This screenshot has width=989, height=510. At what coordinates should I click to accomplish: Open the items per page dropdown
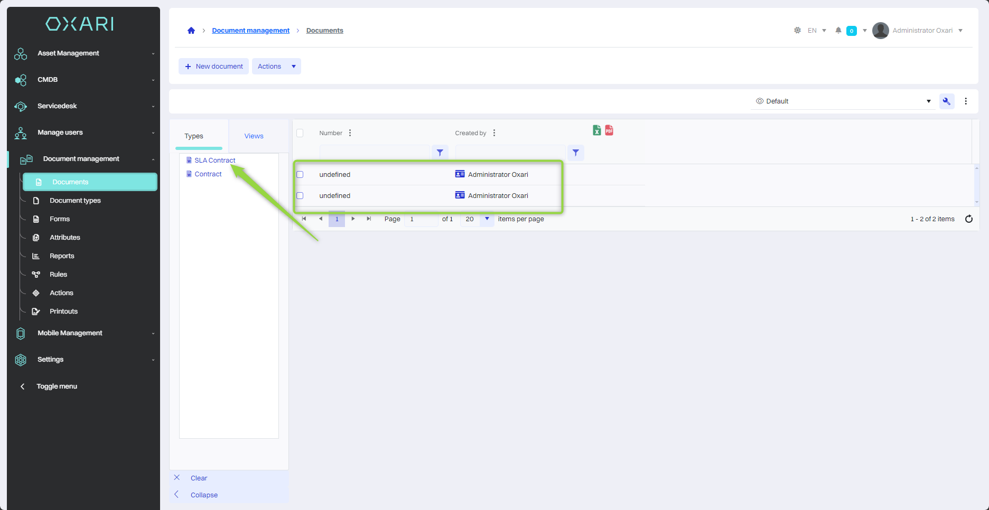click(487, 219)
